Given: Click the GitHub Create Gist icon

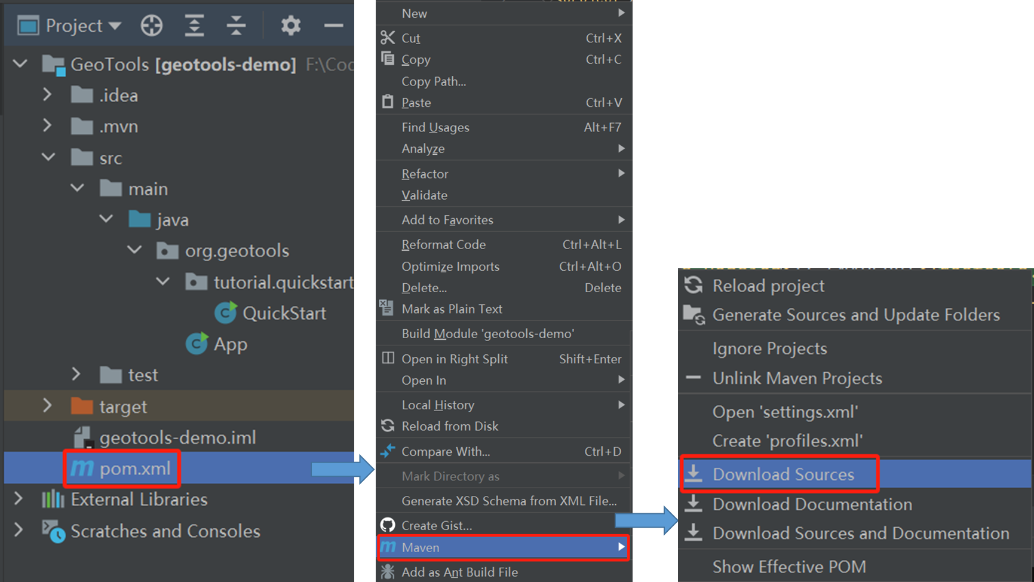Looking at the screenshot, I should tap(388, 525).
